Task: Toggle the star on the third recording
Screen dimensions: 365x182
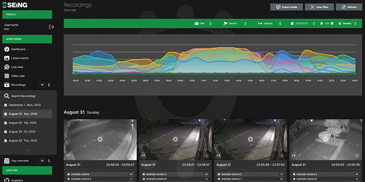Action: [282, 156]
